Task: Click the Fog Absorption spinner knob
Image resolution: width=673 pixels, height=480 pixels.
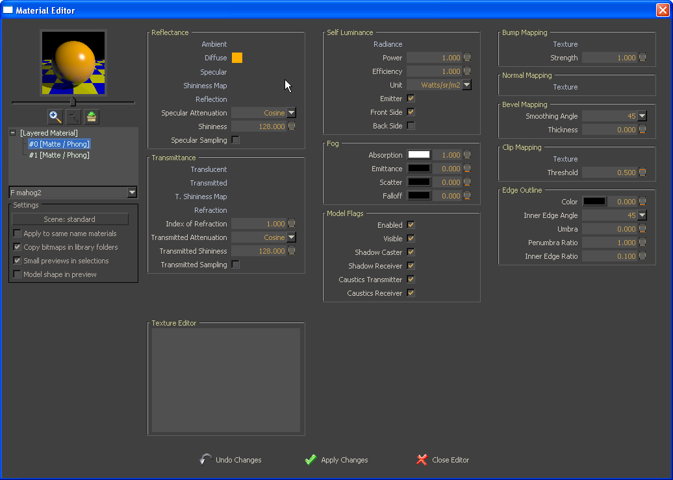Action: pyautogui.click(x=467, y=155)
